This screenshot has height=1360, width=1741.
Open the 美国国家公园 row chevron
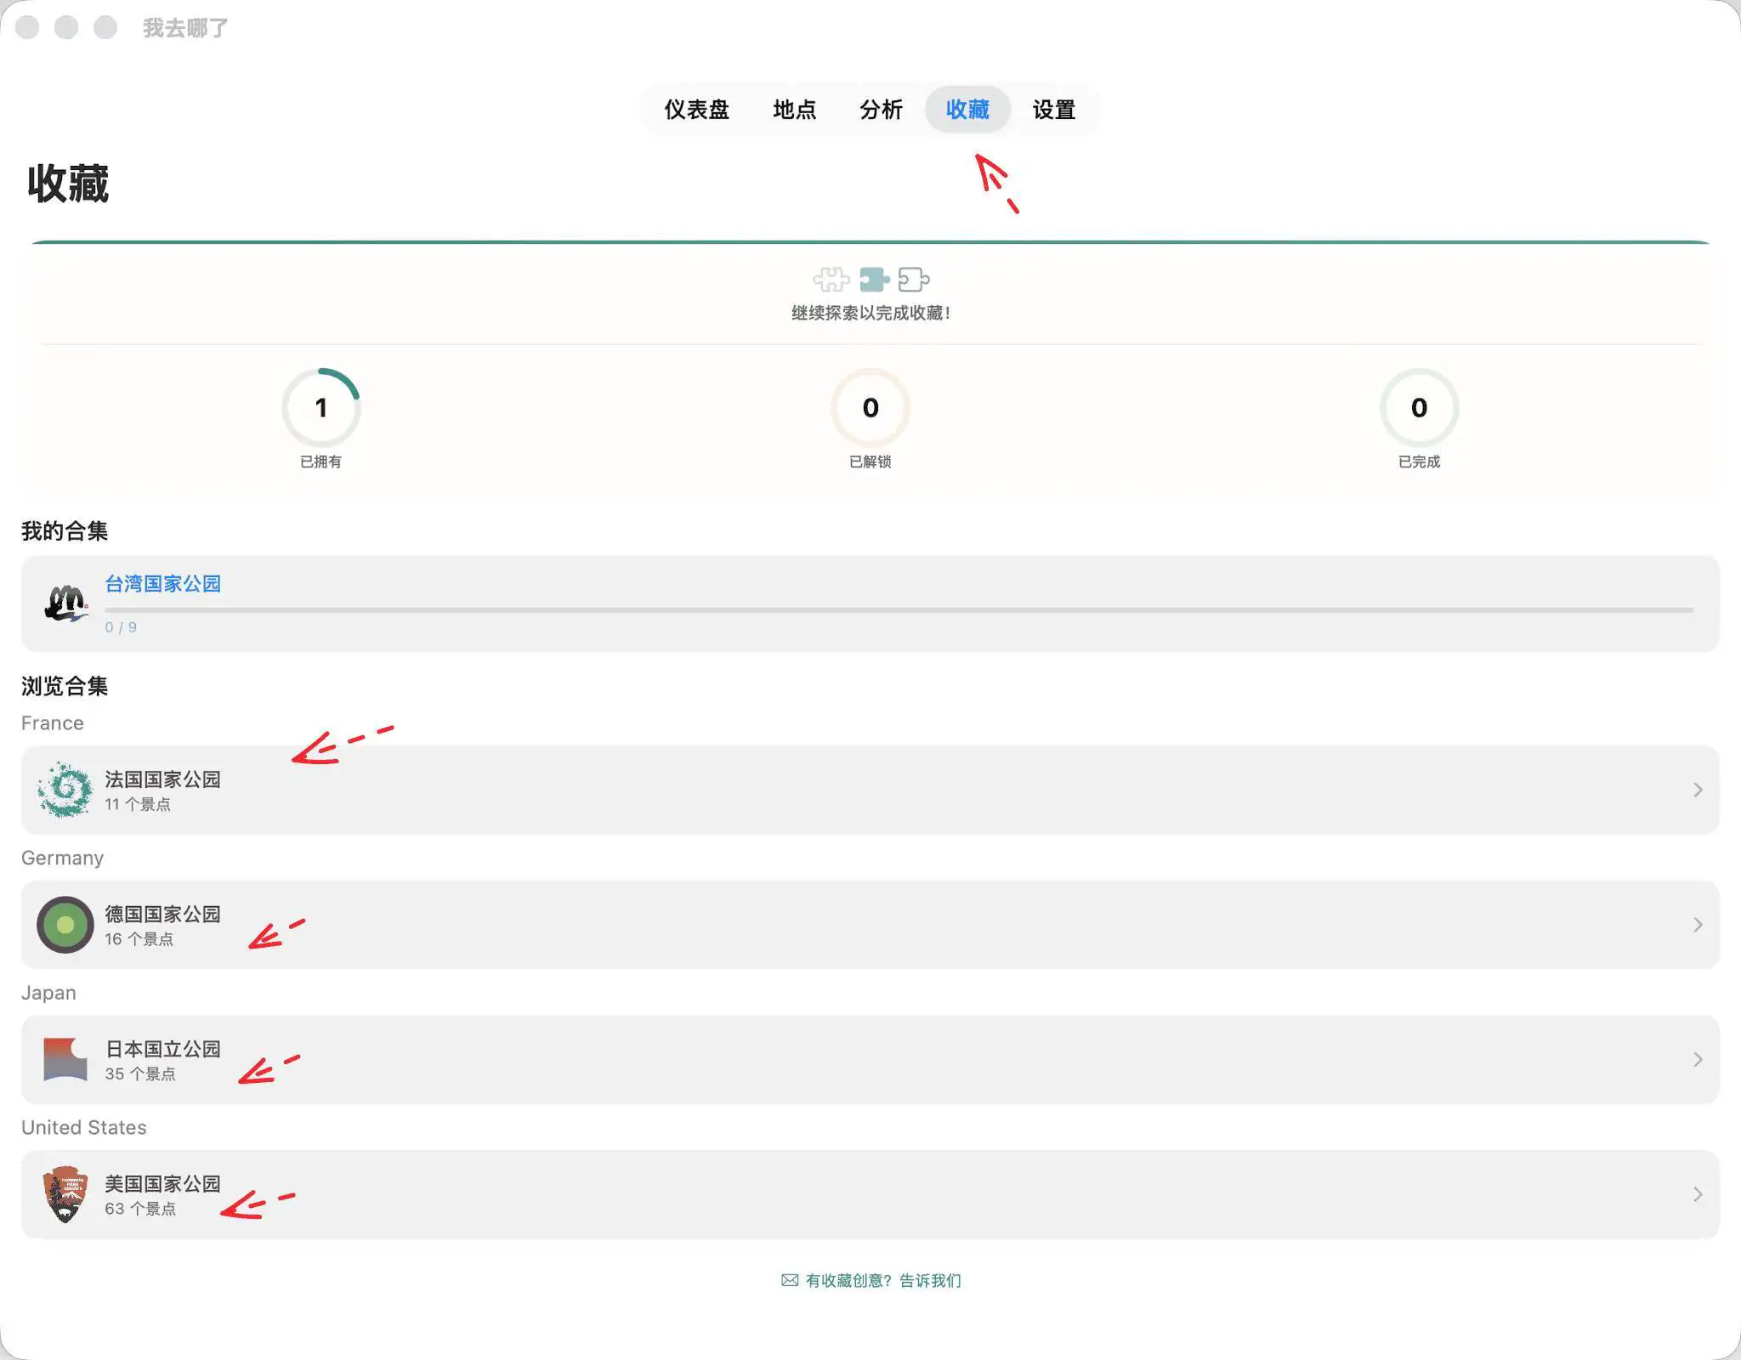(1697, 1194)
